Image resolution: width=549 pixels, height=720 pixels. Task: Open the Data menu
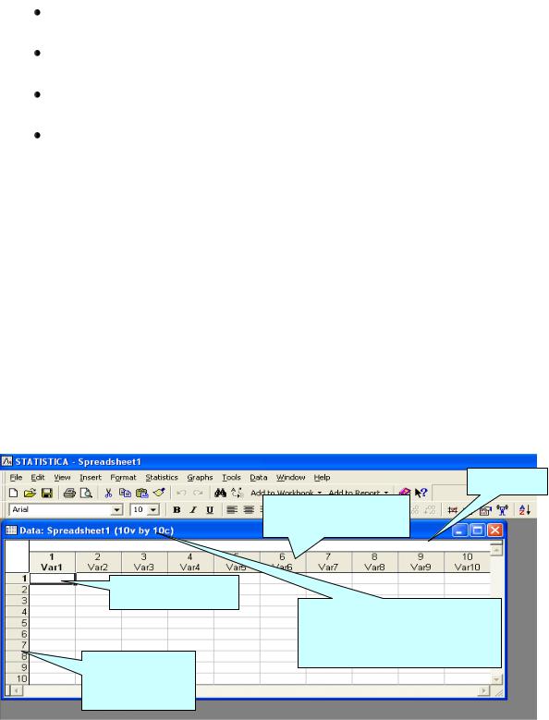click(259, 478)
